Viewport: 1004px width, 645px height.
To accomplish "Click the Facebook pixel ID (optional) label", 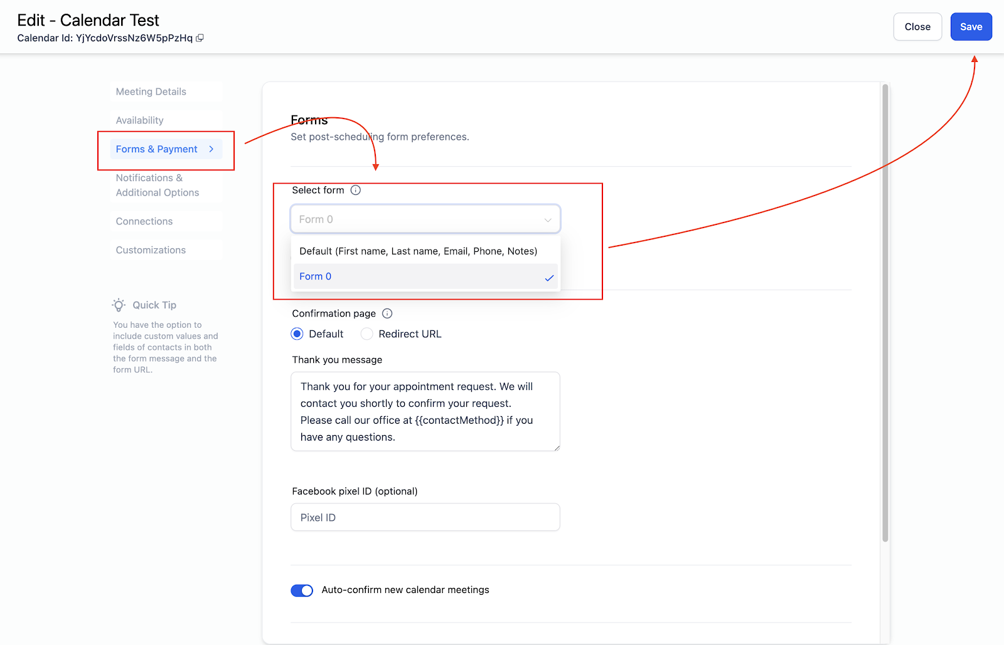I will 355,491.
